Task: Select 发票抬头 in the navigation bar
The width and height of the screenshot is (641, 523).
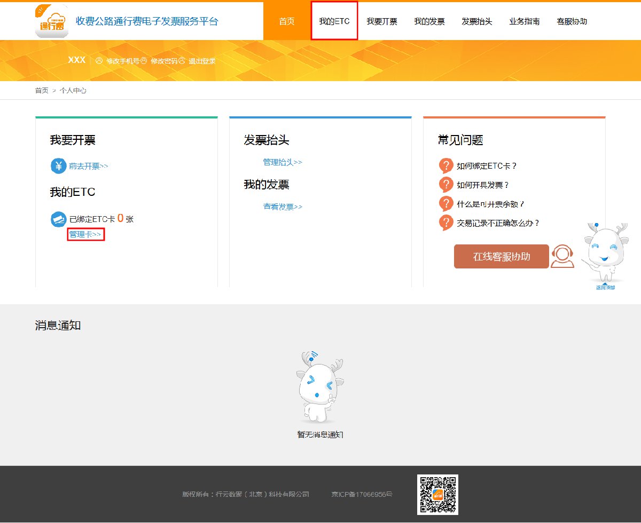Action: point(477,21)
